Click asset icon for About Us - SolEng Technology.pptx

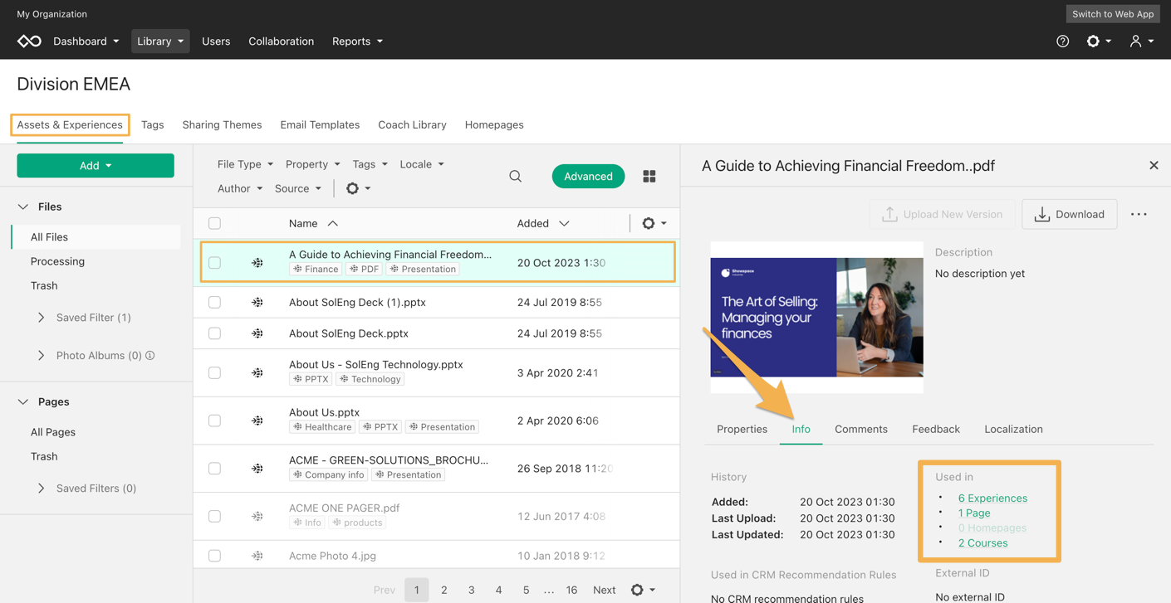click(257, 372)
